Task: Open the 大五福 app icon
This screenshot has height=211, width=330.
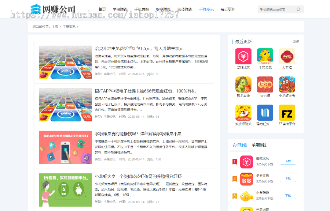Action: pyautogui.click(x=286, y=57)
